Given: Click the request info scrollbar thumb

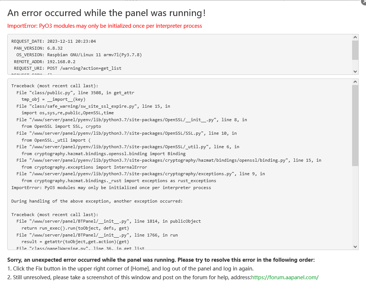Looking at the screenshot, I should (355, 50).
